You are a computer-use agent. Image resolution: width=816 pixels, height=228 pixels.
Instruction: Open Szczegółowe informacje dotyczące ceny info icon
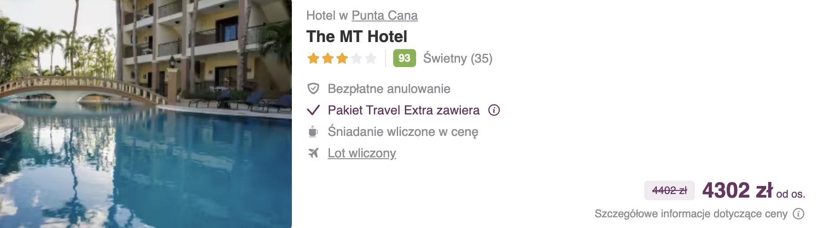click(799, 214)
